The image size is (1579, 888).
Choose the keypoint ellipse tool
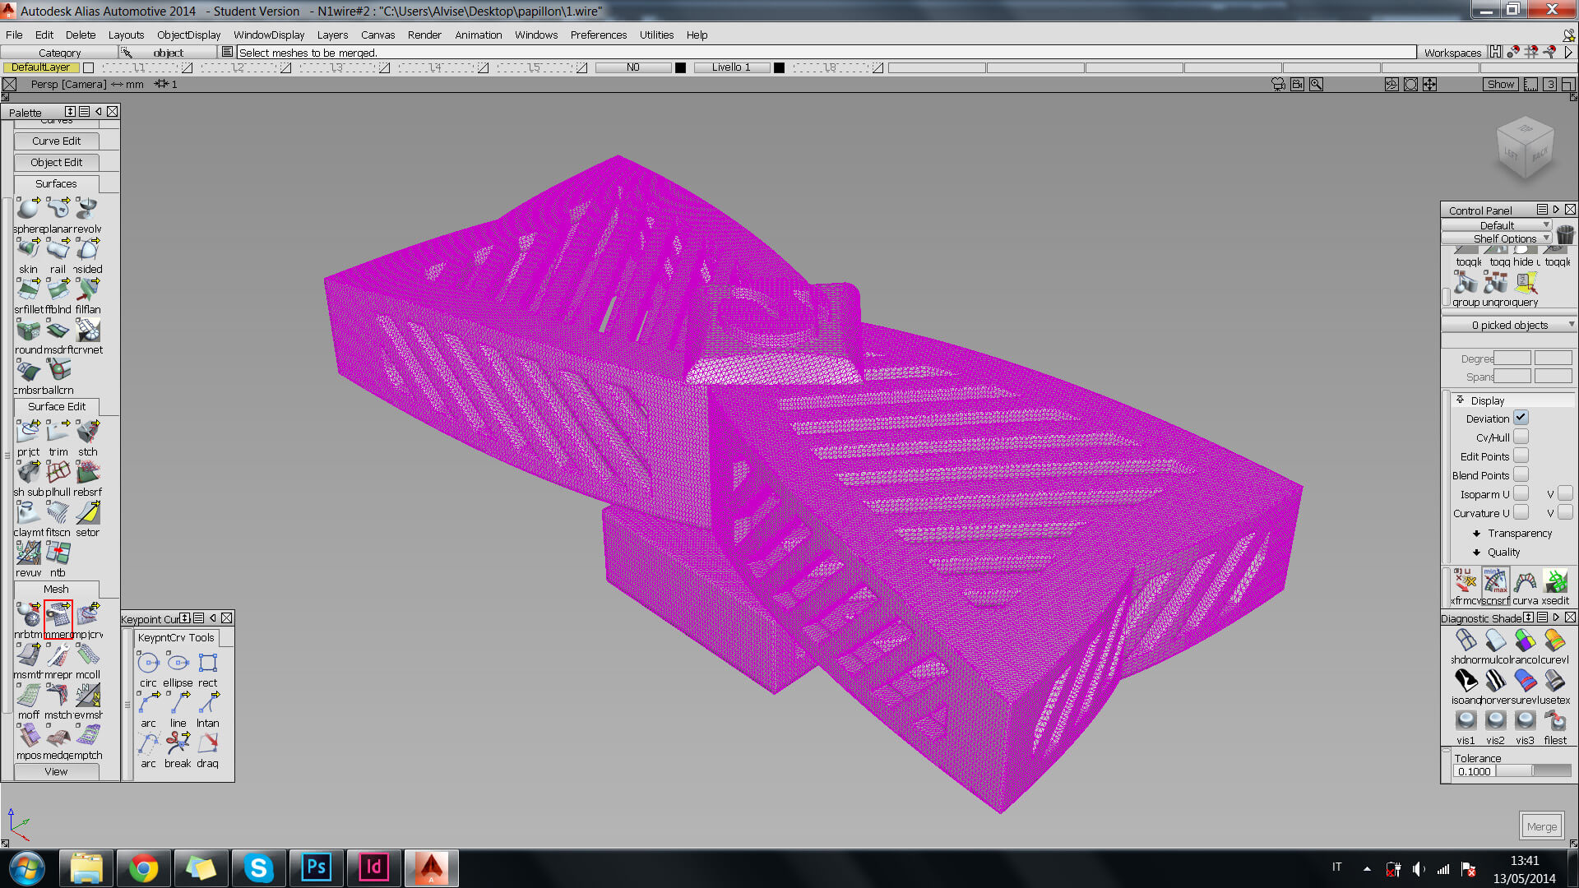[178, 663]
